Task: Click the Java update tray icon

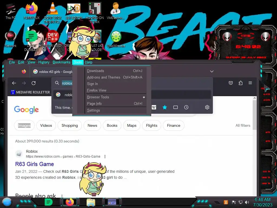Action: (x=226, y=202)
